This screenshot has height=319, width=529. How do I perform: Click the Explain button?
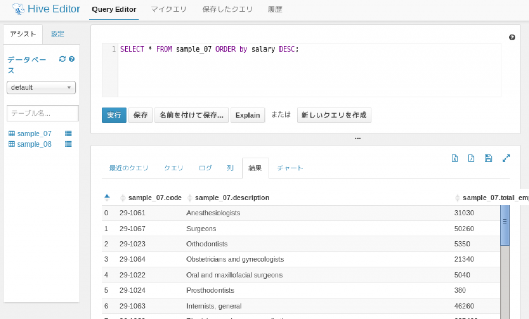click(247, 115)
